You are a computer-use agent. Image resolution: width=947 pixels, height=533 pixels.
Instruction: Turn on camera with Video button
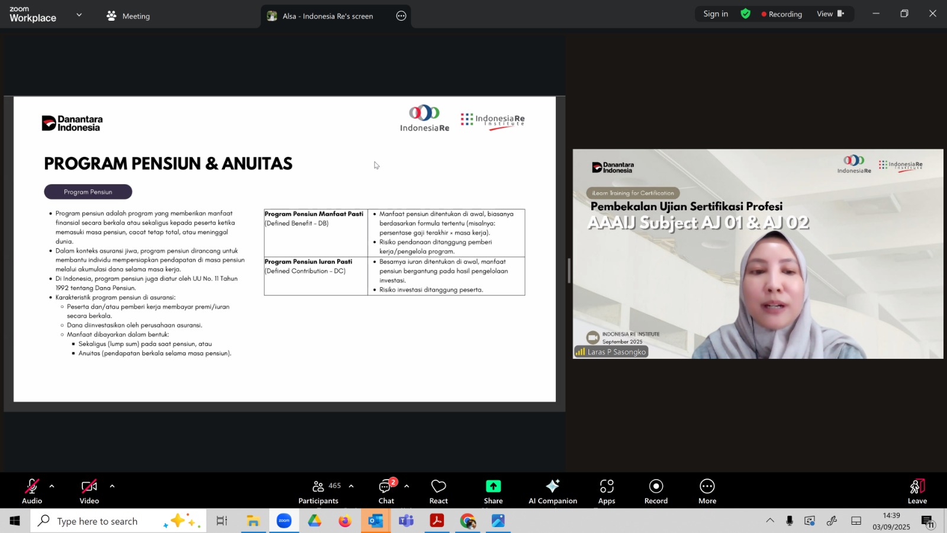tap(89, 491)
